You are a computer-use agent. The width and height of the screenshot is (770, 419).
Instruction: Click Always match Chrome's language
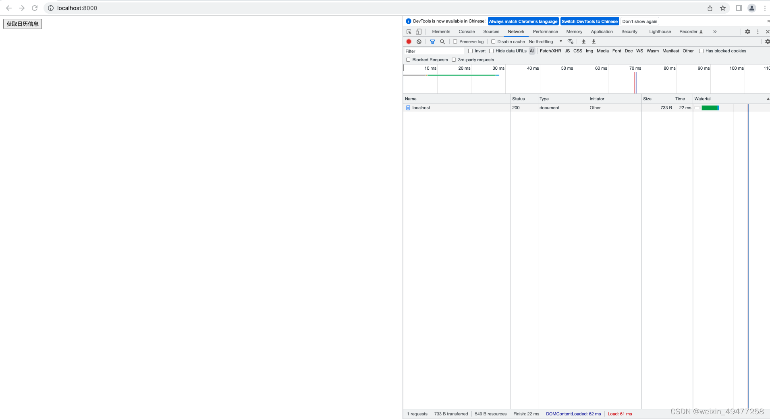523,21
